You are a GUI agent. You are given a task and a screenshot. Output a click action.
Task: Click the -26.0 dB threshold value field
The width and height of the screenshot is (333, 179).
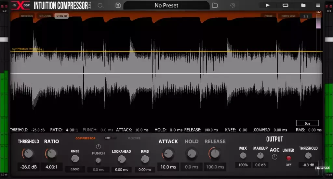[29, 167]
